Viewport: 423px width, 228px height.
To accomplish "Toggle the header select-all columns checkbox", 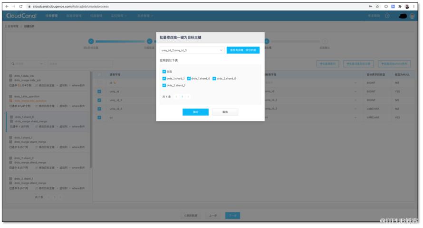I will [x=99, y=74].
